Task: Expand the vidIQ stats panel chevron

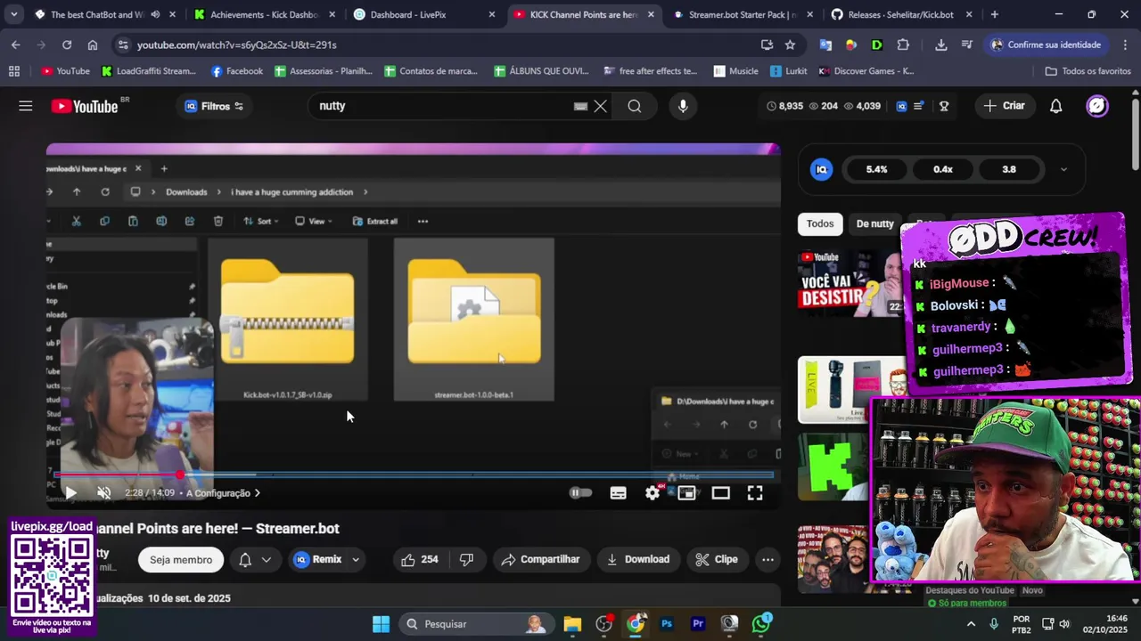Action: [1063, 169]
